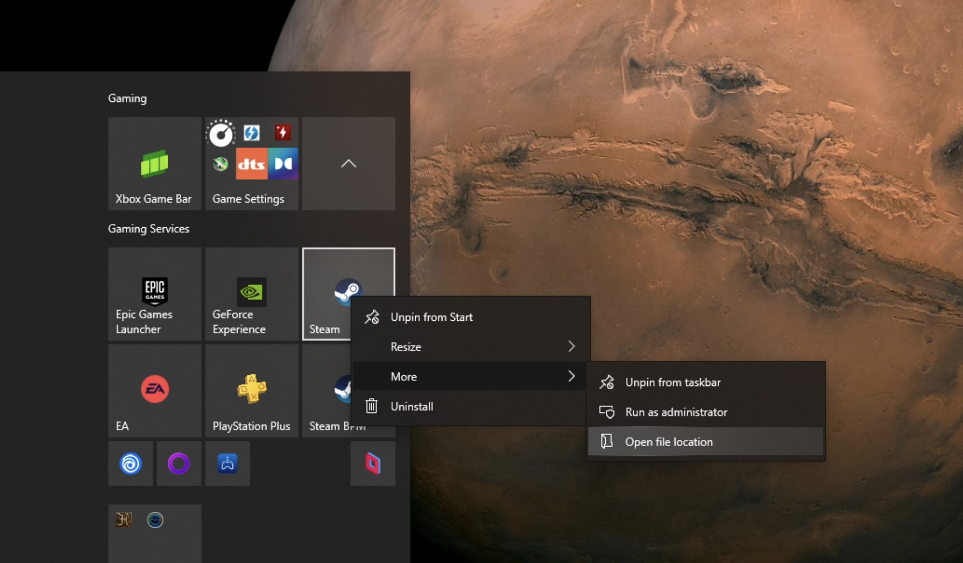Launch the Epic Games Launcher tile
Screen dimensions: 963x563
(154, 294)
